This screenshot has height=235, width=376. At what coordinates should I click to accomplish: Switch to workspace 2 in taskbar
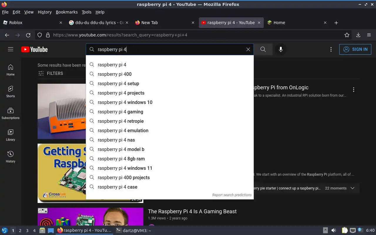coord(20,231)
